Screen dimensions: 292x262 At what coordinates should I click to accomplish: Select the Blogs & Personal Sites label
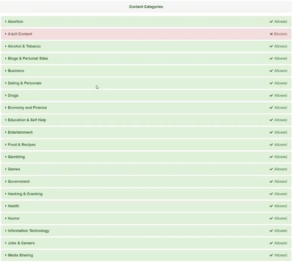click(28, 58)
